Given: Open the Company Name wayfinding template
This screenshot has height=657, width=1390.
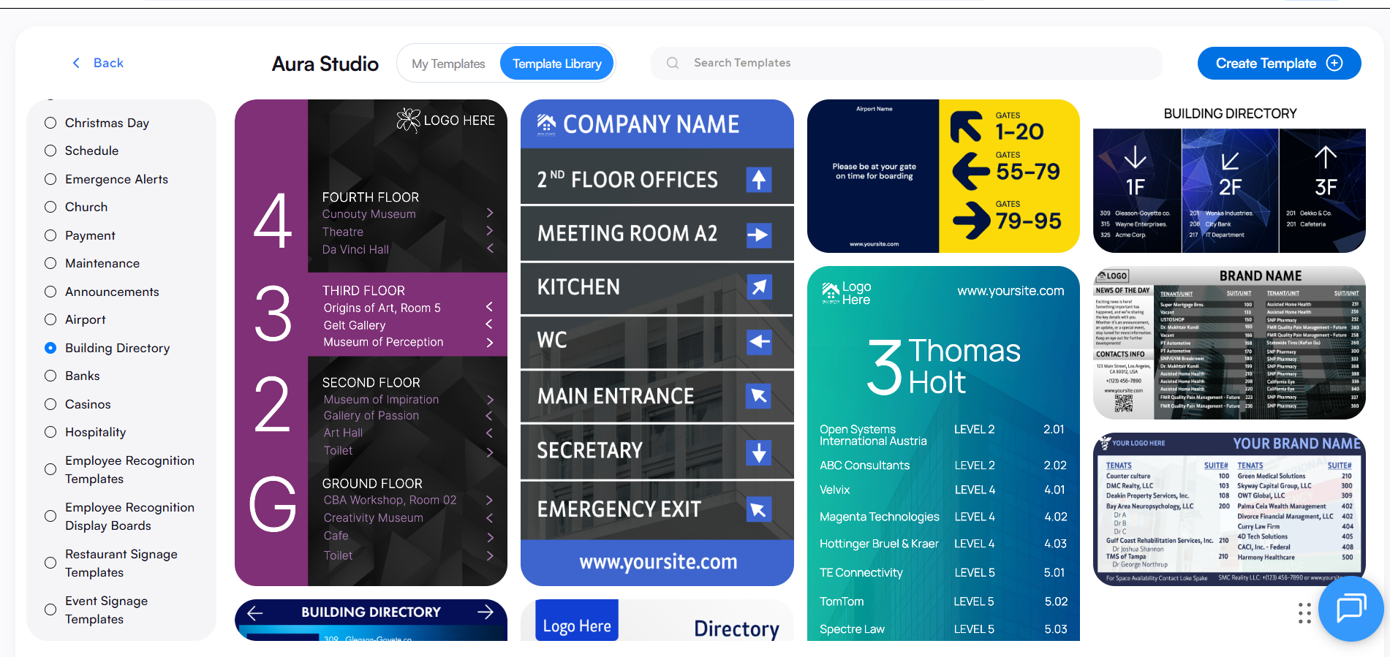Looking at the screenshot, I should pos(657,343).
